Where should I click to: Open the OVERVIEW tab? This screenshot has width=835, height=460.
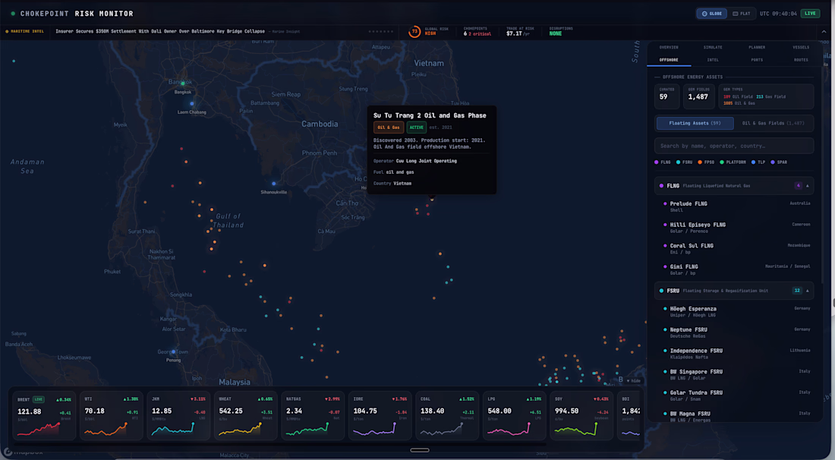click(668, 47)
